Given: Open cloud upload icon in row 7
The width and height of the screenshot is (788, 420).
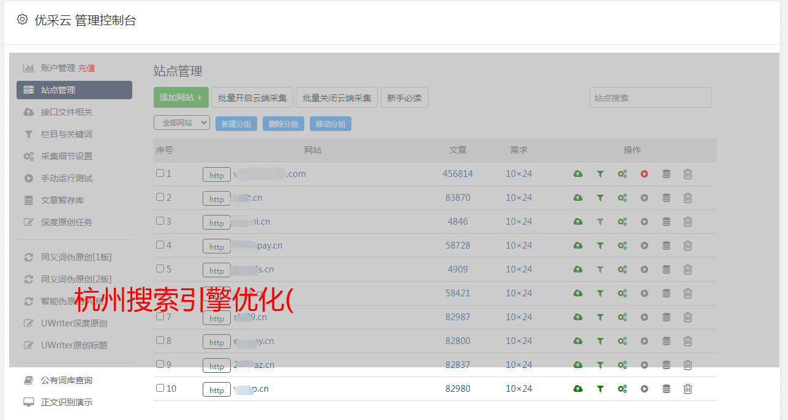Looking at the screenshot, I should [577, 317].
